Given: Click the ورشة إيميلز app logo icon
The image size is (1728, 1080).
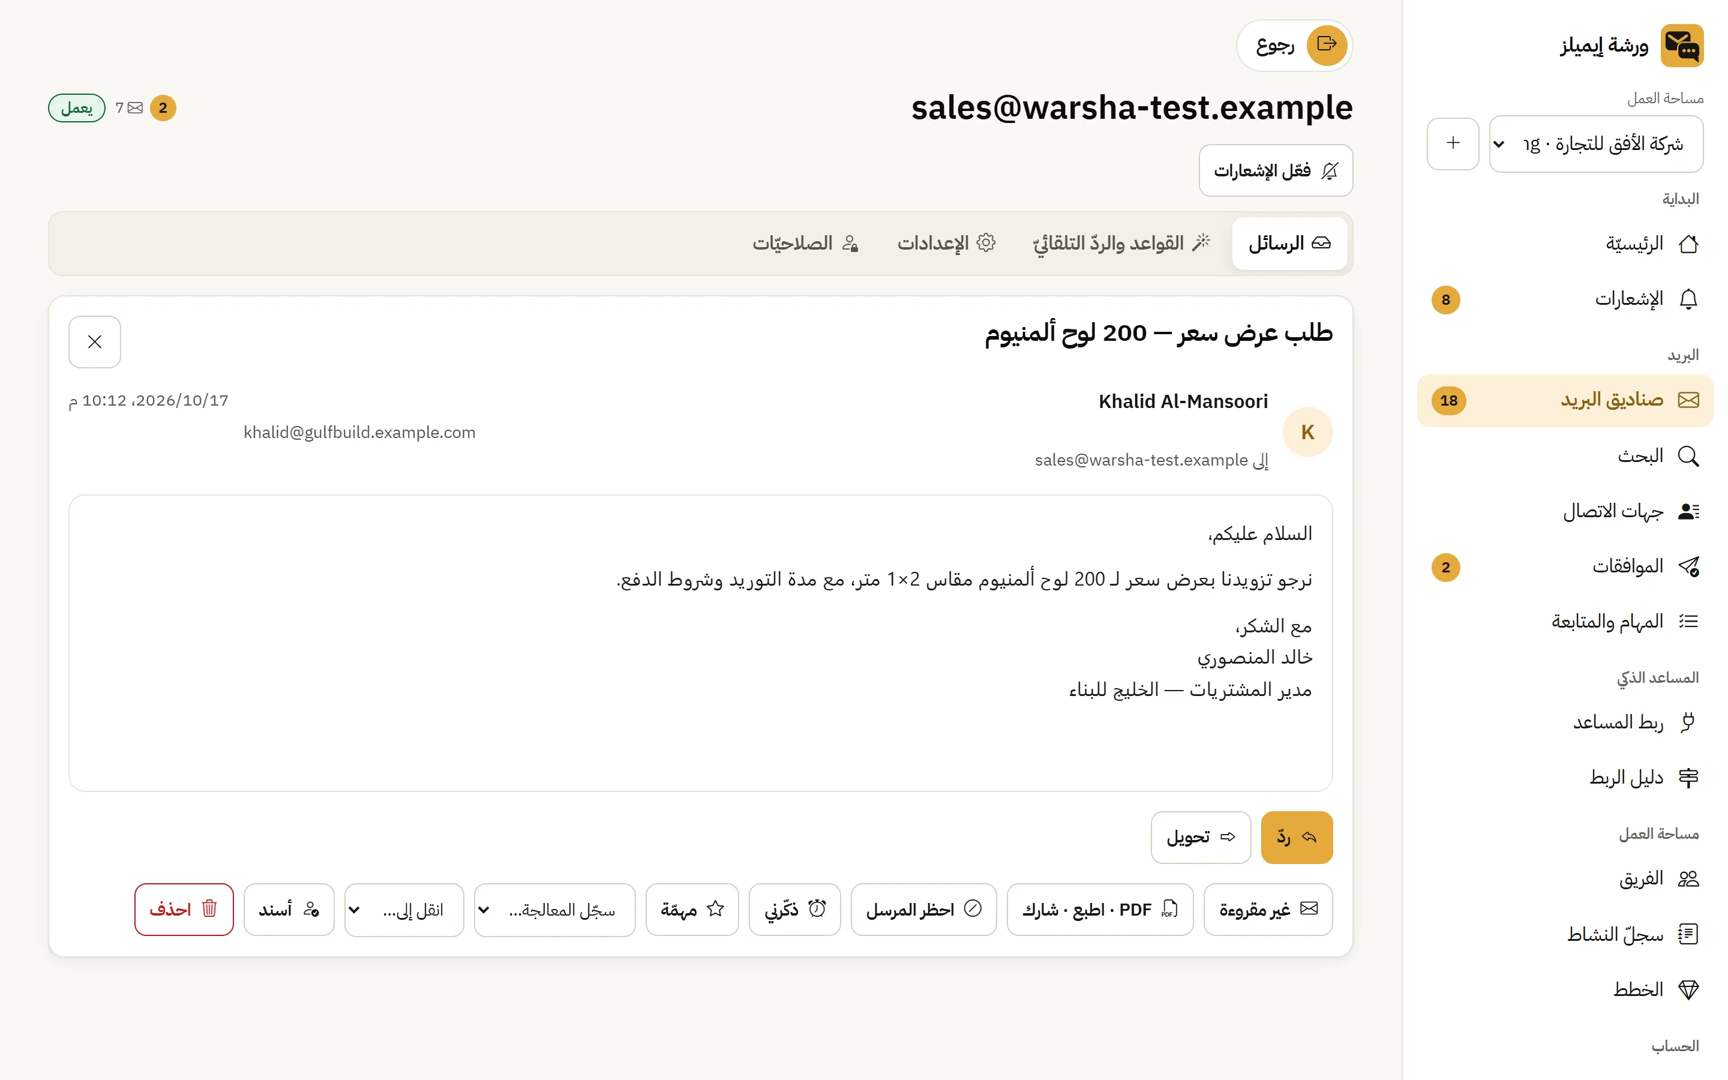Looking at the screenshot, I should [1682, 46].
